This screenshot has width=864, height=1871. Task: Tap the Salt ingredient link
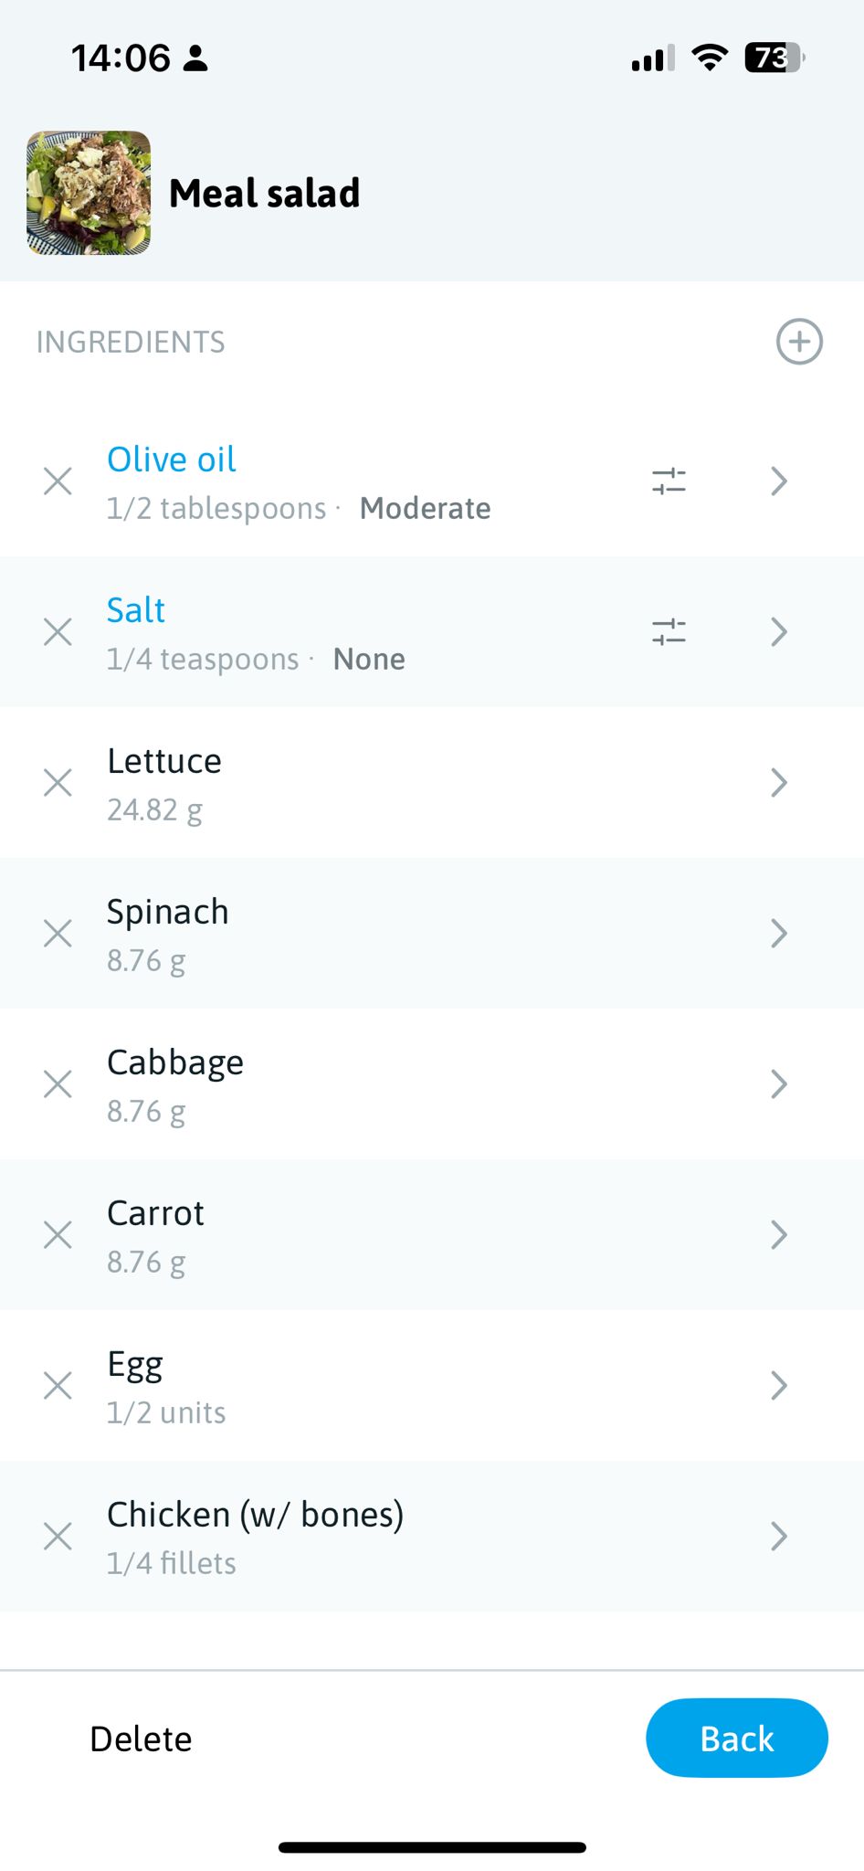[x=136, y=610]
